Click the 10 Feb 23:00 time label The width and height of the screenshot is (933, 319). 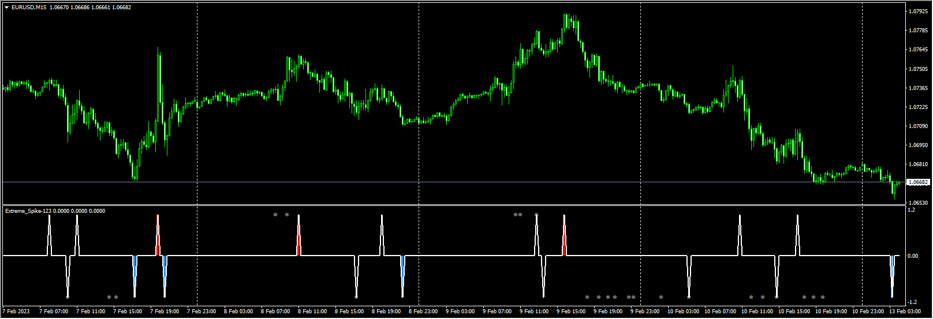coord(868,312)
